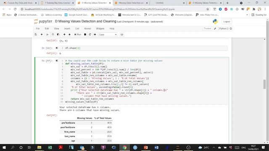Image resolution: width=269 pixels, height=151 pixels.
Task: Open the Insert menu in Jupyter
Action: 67,29
